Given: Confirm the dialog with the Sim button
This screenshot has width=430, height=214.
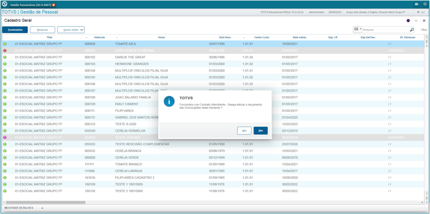Looking at the screenshot, I should pos(261,131).
